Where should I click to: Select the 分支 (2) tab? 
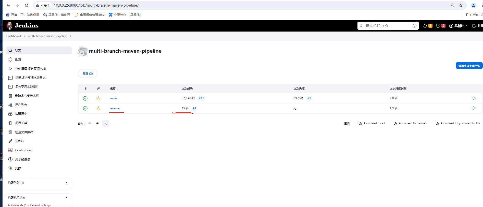click(x=88, y=73)
